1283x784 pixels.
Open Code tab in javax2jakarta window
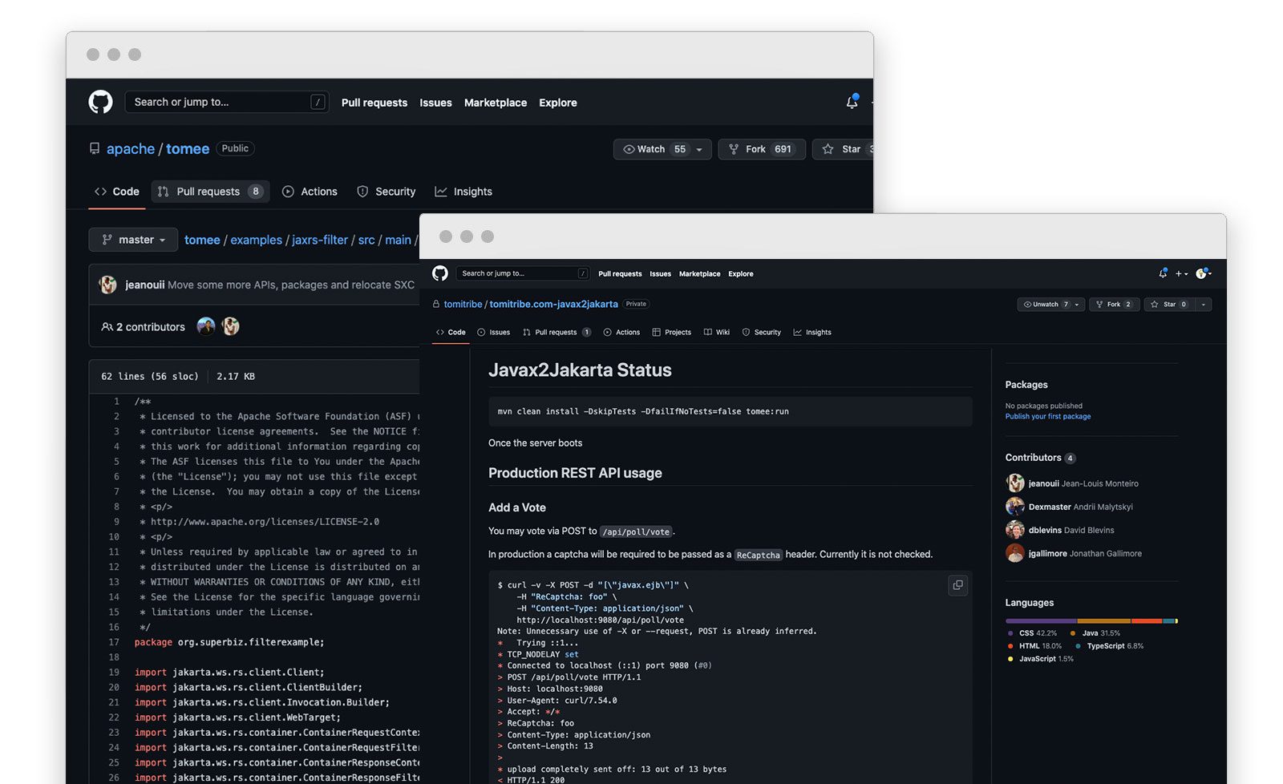(x=451, y=332)
